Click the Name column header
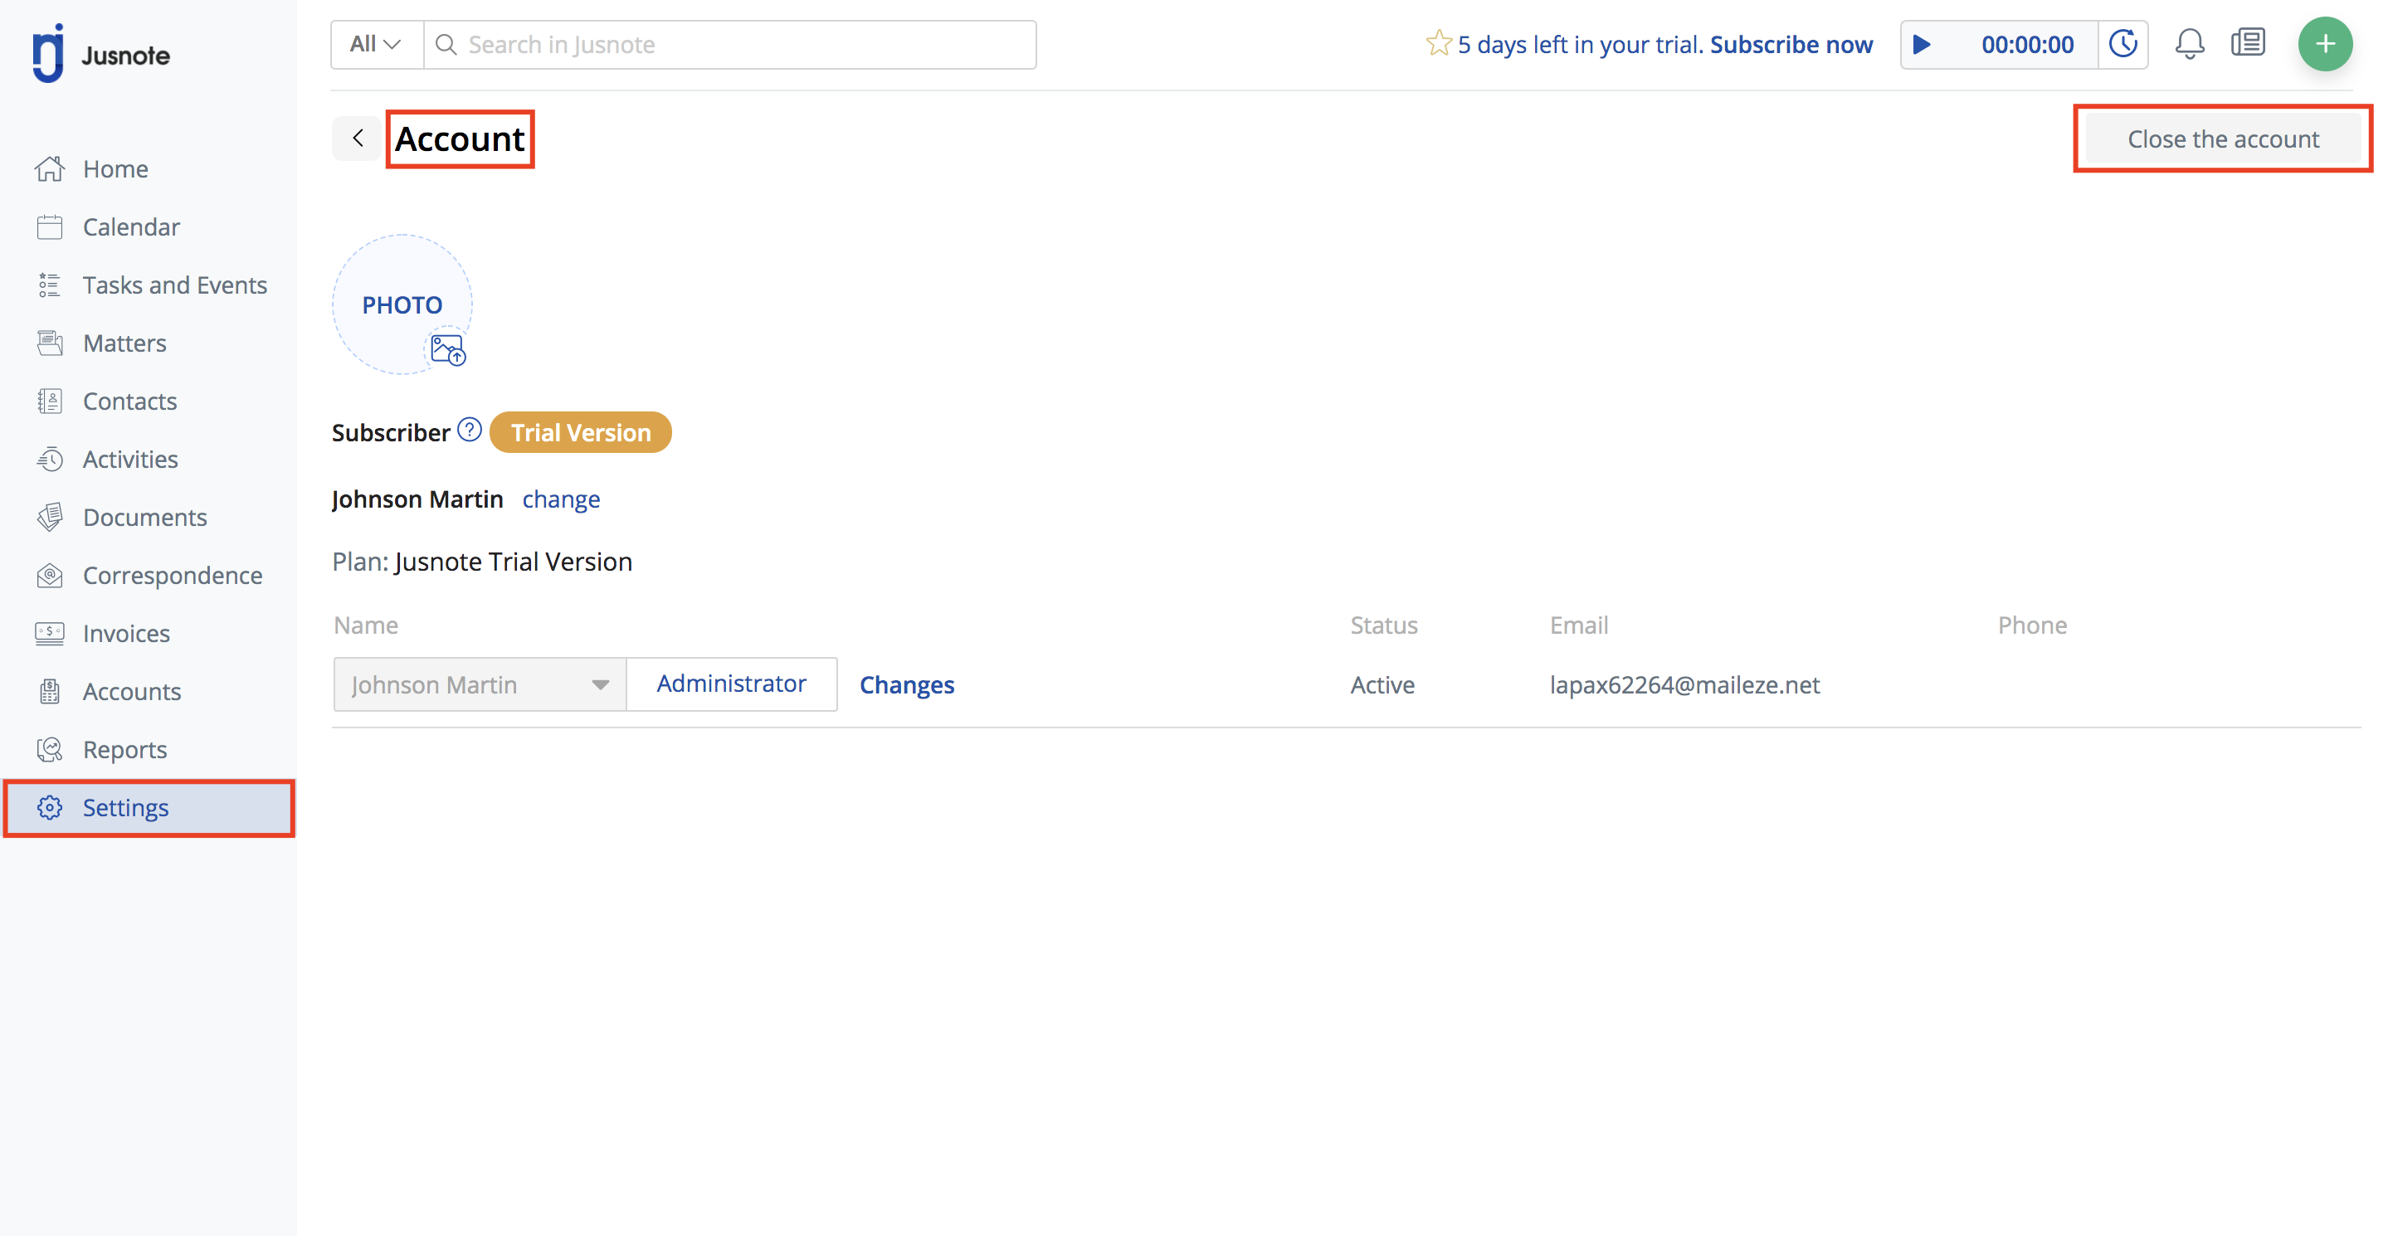The width and height of the screenshot is (2393, 1236). 366,625
